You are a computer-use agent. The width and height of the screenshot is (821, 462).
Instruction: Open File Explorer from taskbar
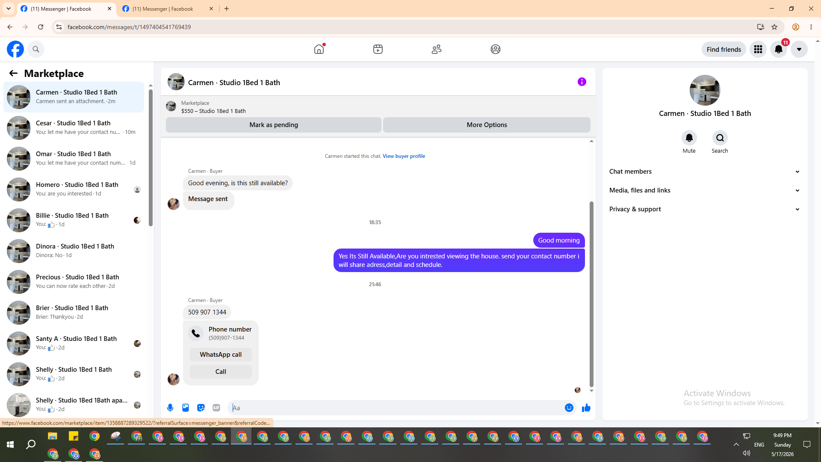coord(52,436)
